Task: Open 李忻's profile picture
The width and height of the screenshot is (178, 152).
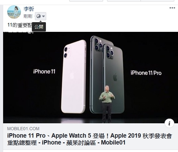Action: (14, 12)
